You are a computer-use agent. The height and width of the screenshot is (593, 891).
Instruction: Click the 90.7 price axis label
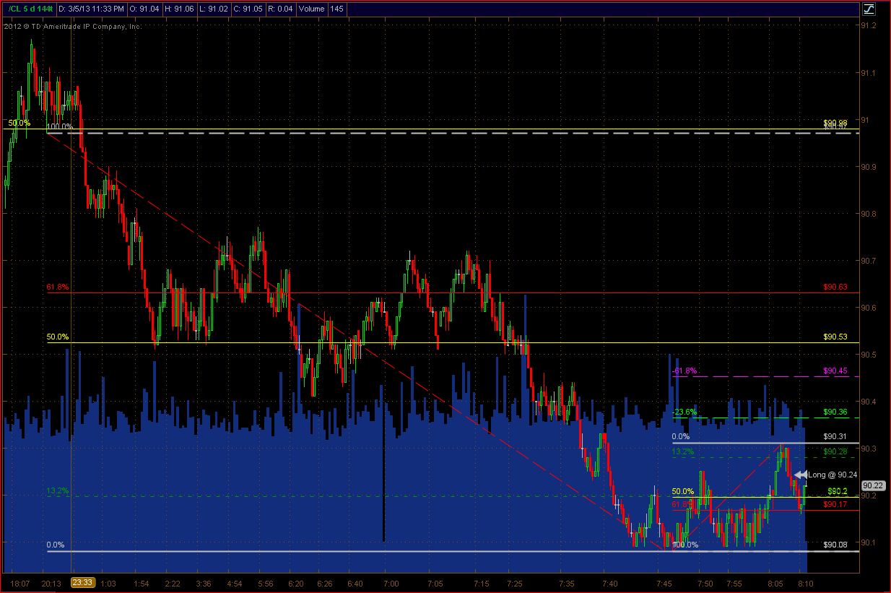[x=869, y=261]
